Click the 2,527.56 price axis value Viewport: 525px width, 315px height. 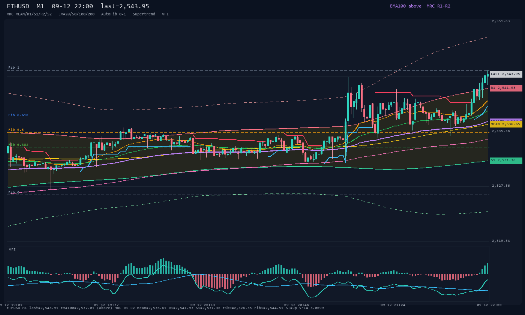501,186
